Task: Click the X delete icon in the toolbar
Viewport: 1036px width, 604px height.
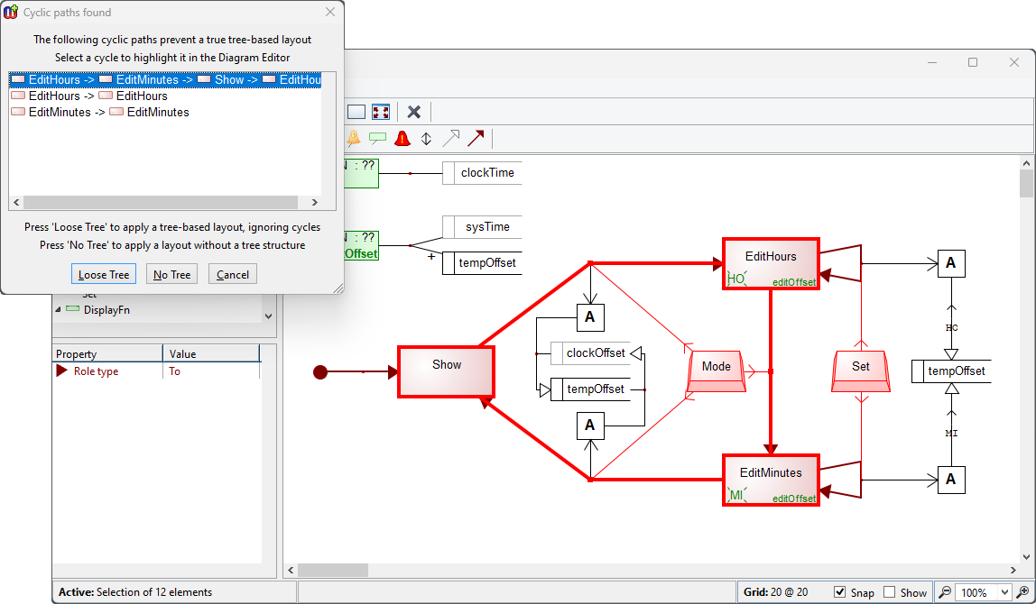Action: pyautogui.click(x=413, y=110)
